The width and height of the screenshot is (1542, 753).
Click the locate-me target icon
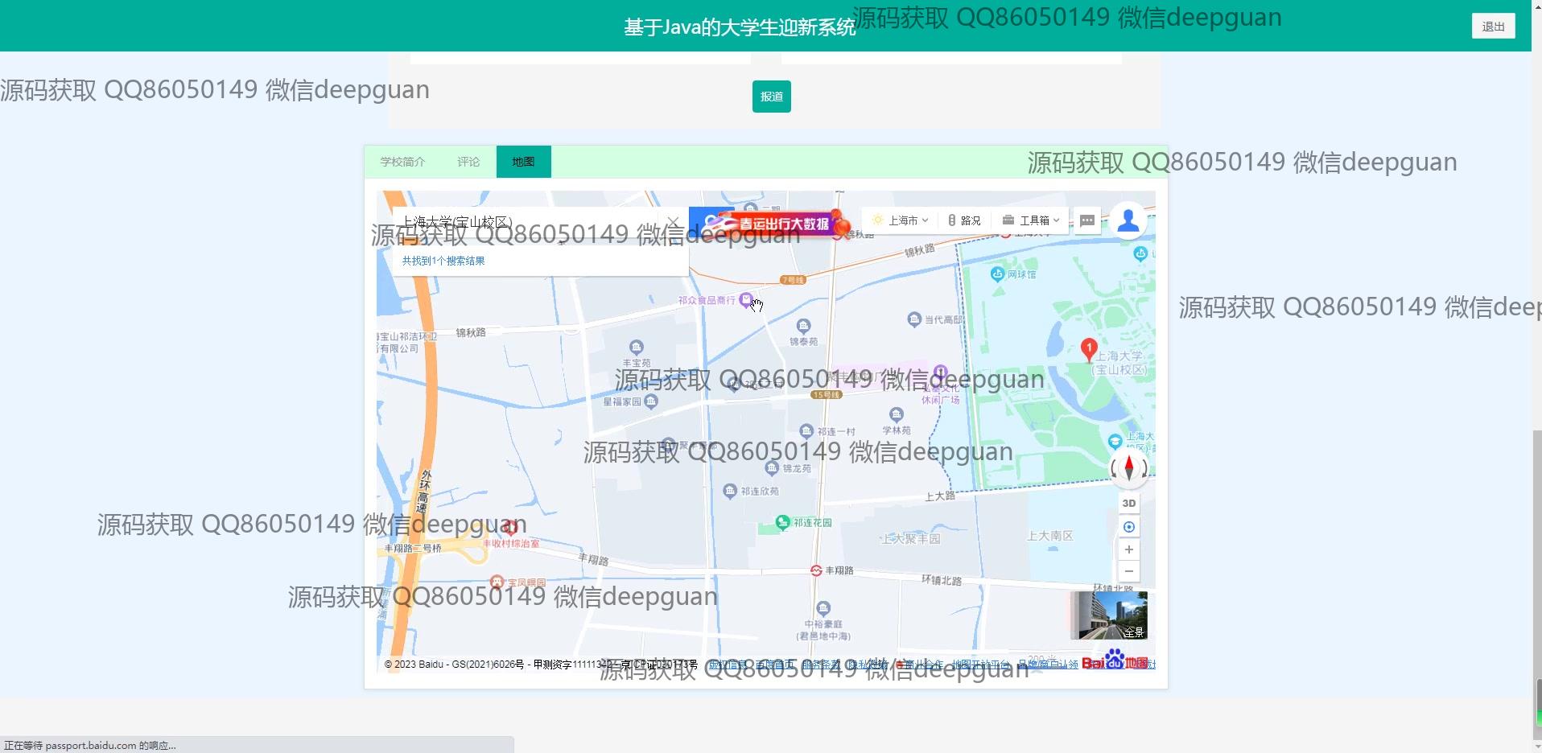1128,527
